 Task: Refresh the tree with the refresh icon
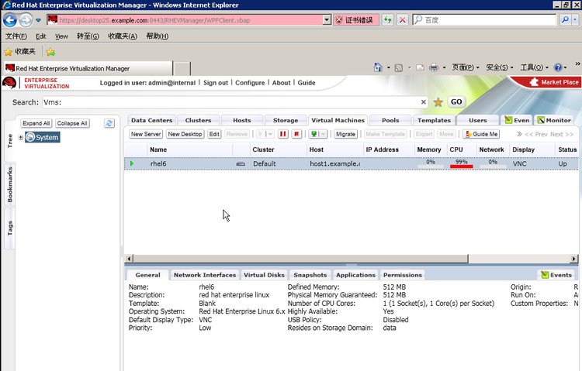pos(109,123)
